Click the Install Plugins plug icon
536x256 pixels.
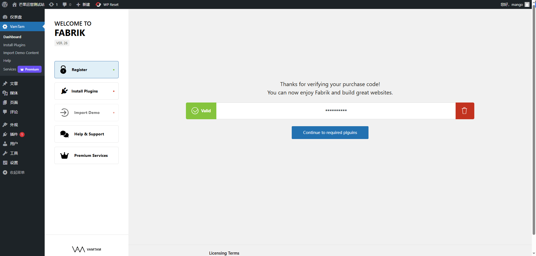point(64,91)
